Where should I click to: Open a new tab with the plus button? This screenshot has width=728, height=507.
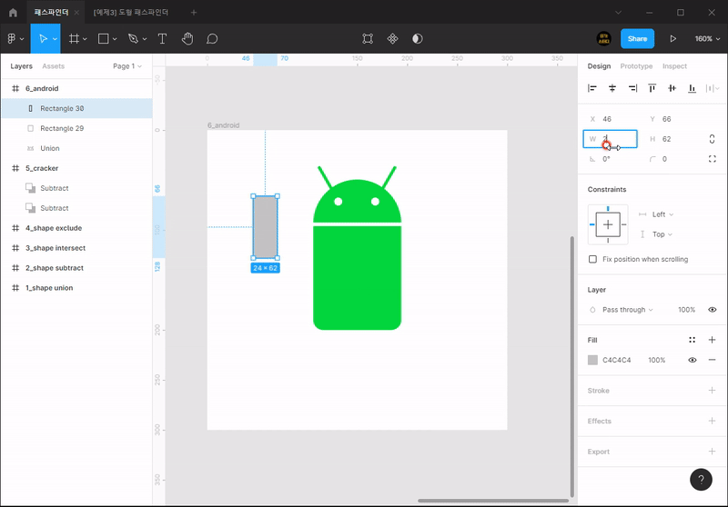pos(194,13)
